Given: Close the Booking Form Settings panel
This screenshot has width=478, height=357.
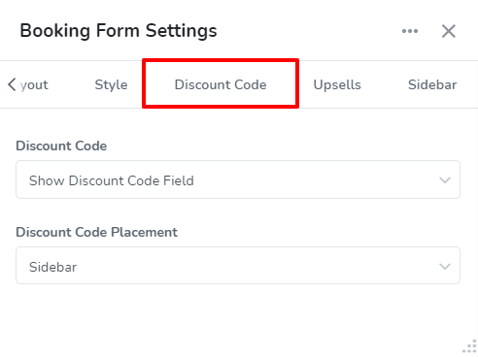Looking at the screenshot, I should [449, 31].
